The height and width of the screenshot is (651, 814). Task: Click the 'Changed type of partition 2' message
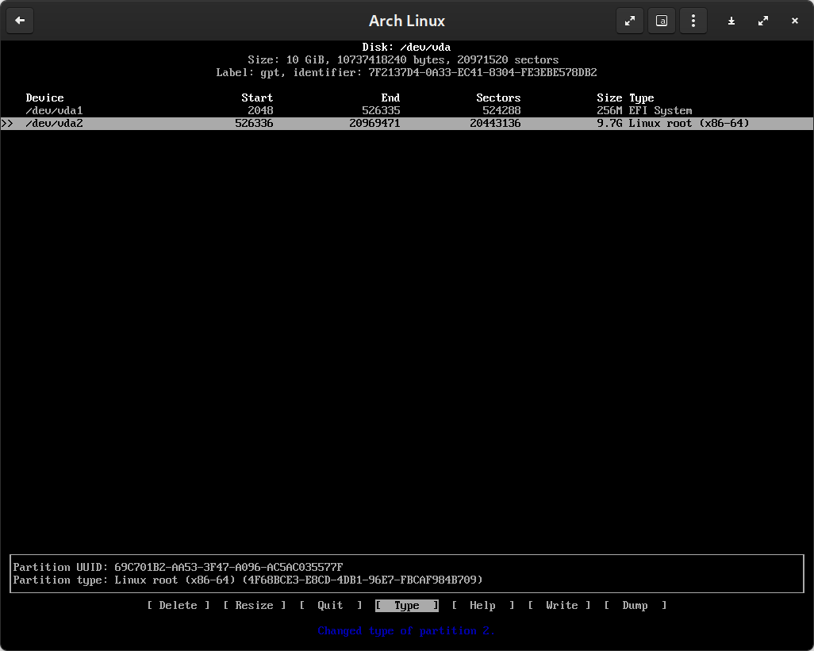coord(406,630)
